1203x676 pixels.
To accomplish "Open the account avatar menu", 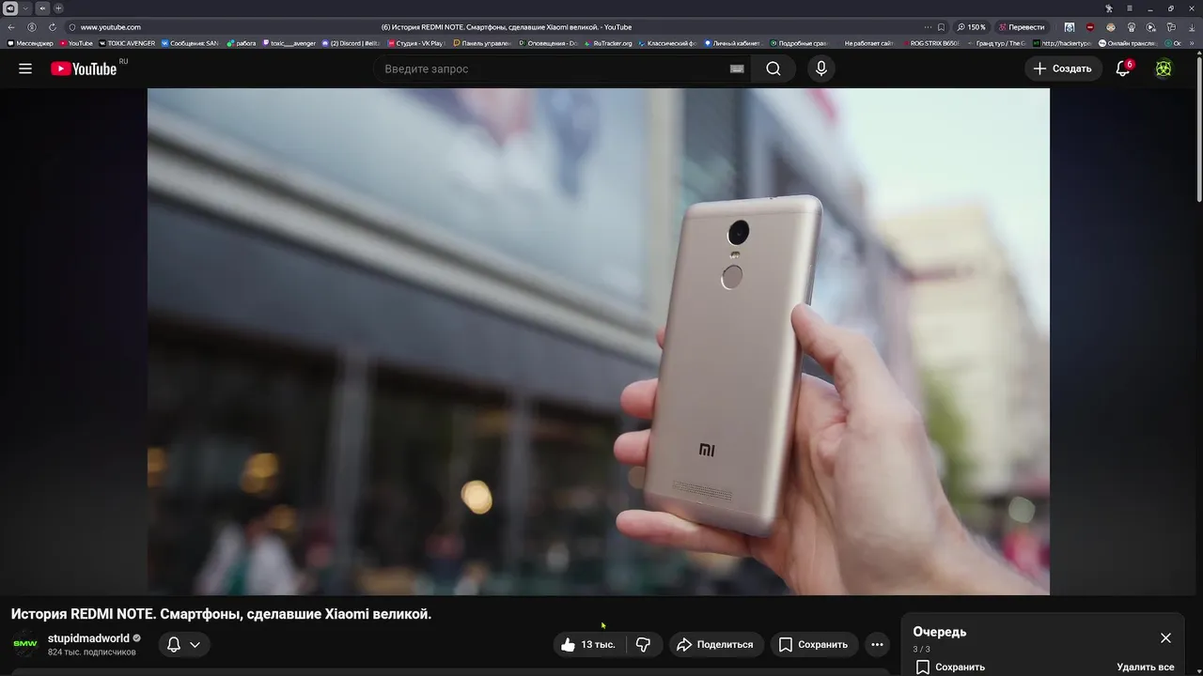I will [x=1164, y=69].
